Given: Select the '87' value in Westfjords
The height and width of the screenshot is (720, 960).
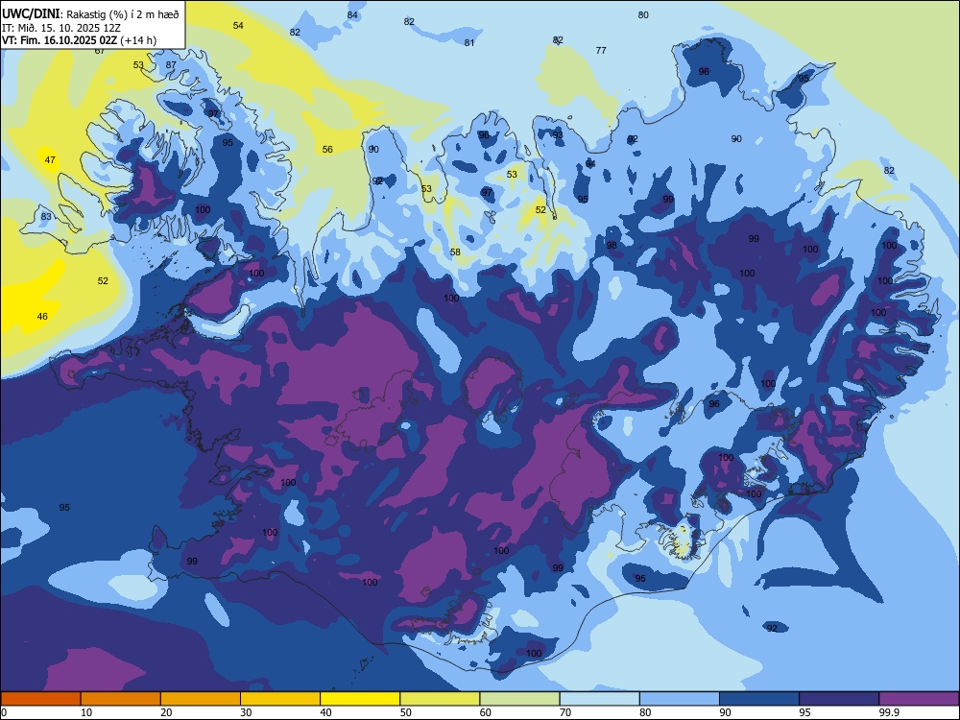Looking at the screenshot, I should (x=171, y=65).
